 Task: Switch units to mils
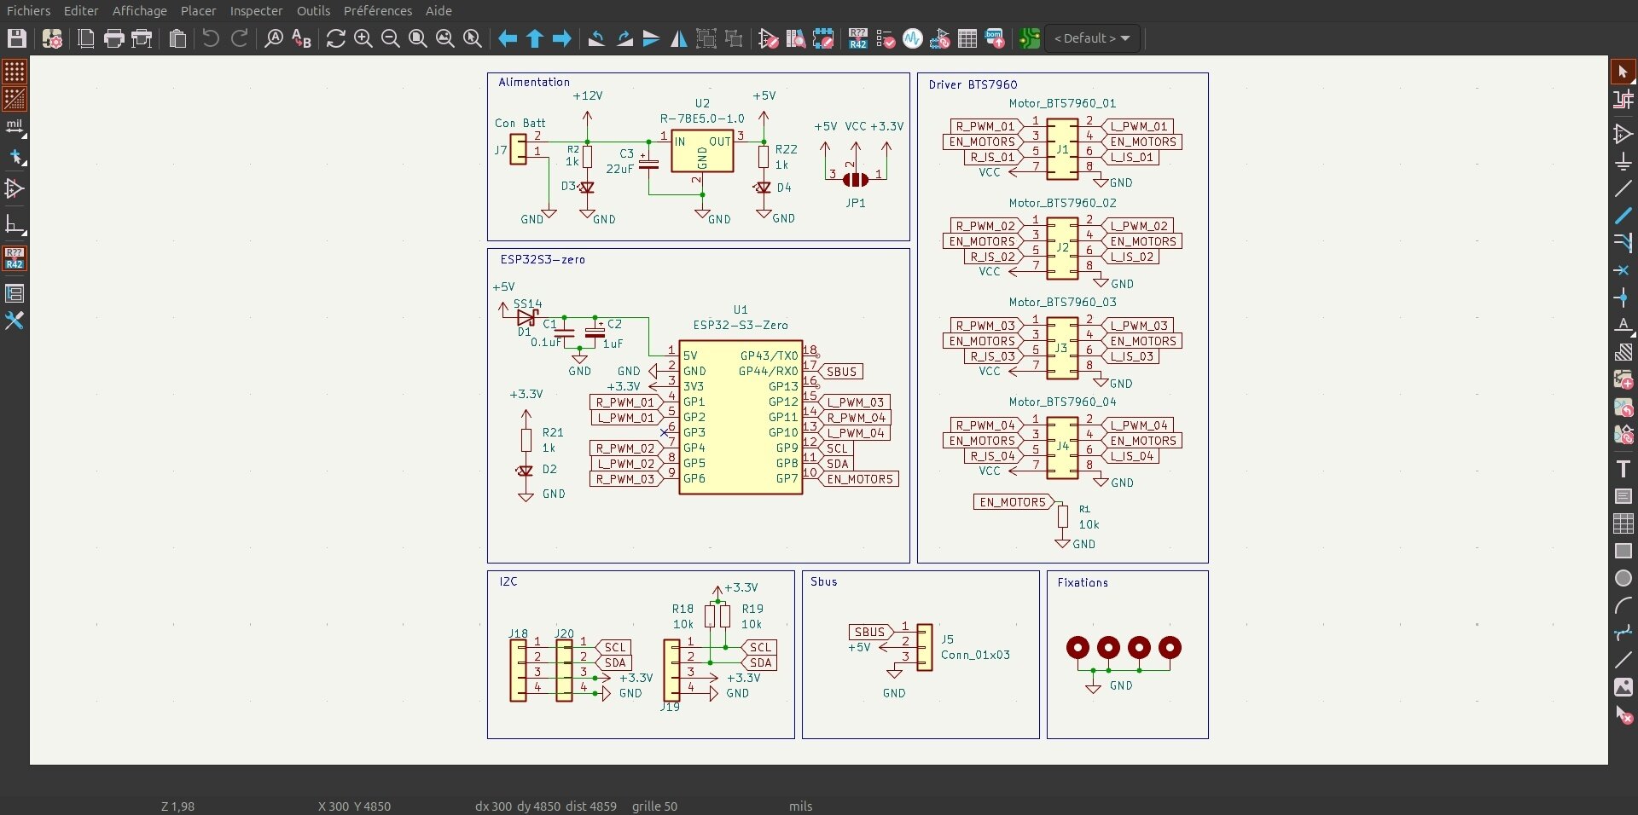[15, 127]
